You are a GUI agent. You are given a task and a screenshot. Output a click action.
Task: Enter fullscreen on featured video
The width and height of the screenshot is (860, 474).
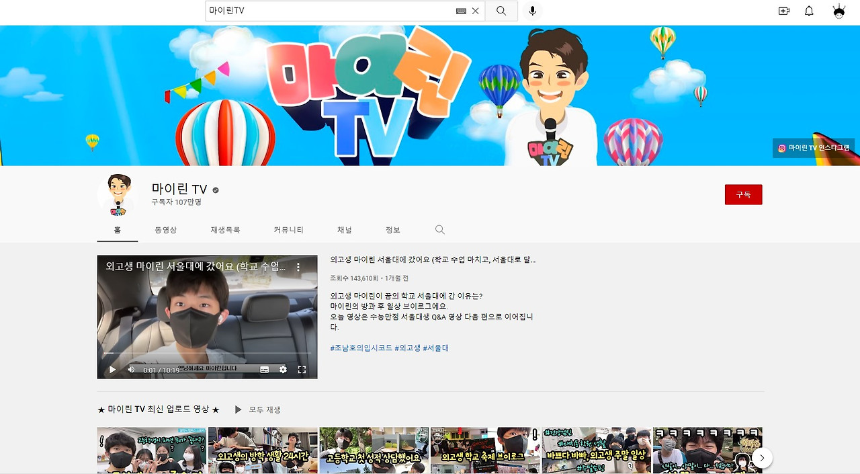pos(302,370)
